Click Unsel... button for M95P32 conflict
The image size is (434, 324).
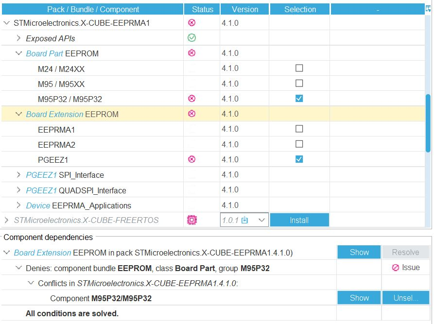405,298
